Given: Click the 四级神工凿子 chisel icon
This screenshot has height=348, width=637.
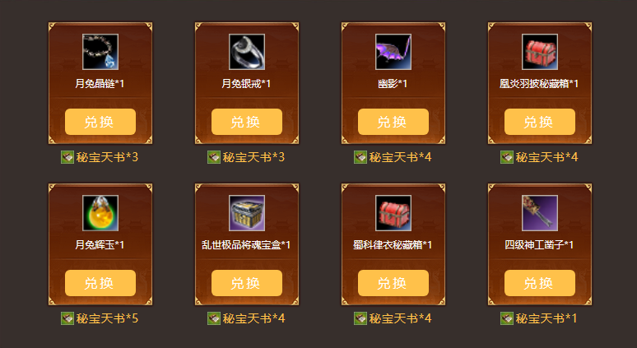Looking at the screenshot, I should pos(540,213).
